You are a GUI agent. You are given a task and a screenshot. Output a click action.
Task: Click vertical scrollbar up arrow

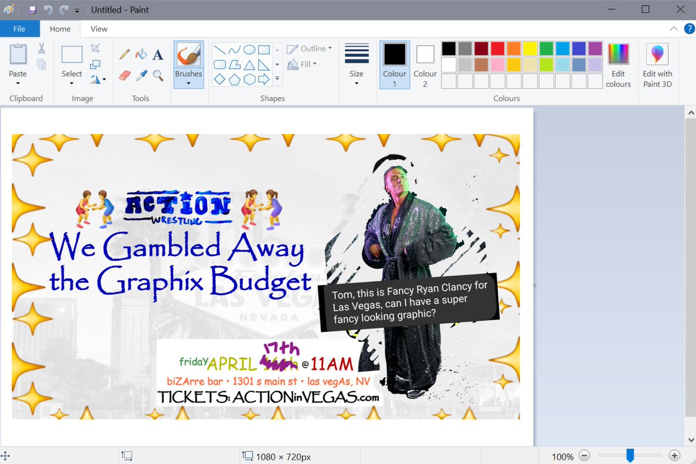click(690, 112)
